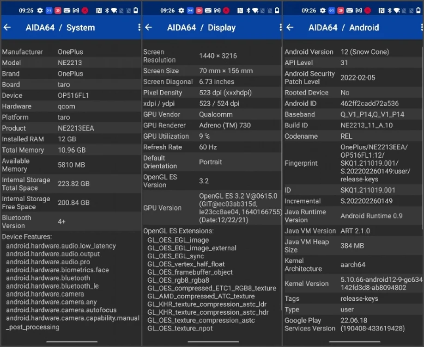Tap Gmail icon in Android screen status bar
This screenshot has width=424, height=347.
click(358, 10)
